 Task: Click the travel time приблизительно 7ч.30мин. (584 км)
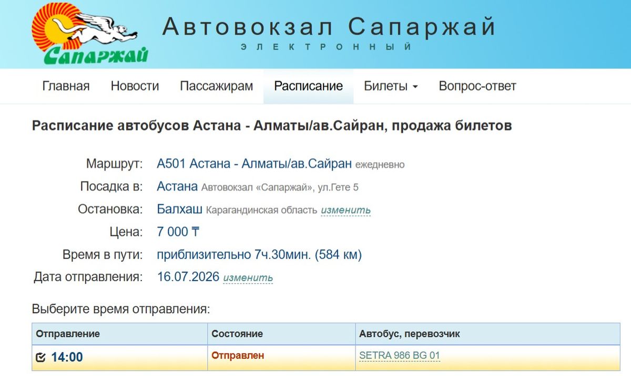click(259, 255)
